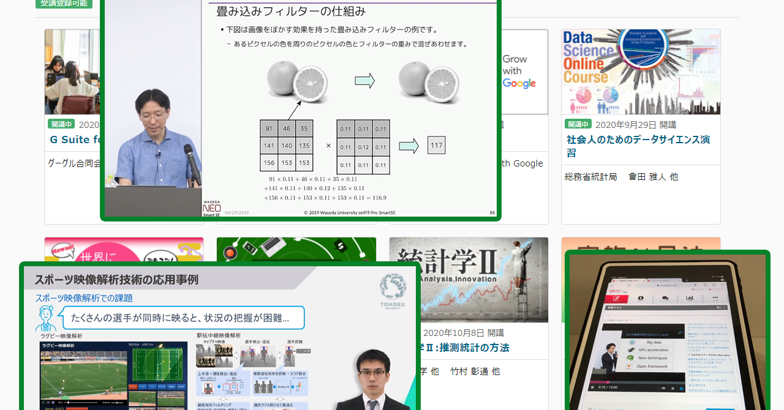Viewport: 784px width, 410px height.
Task: Click the speech bubble icon on tablet screen
Action: pos(664,299)
